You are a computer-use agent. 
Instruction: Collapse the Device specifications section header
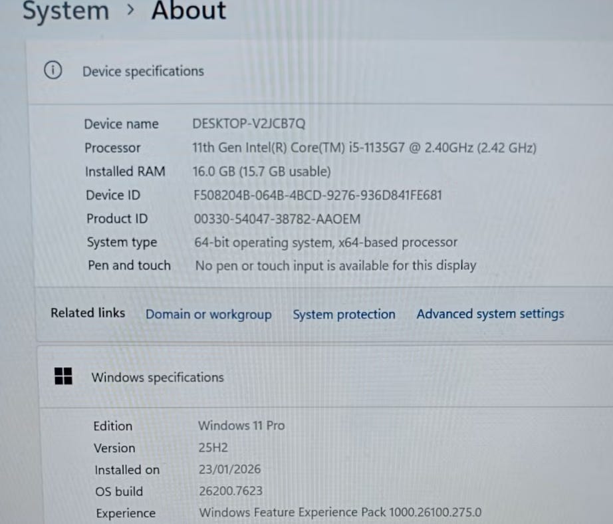click(x=320, y=72)
